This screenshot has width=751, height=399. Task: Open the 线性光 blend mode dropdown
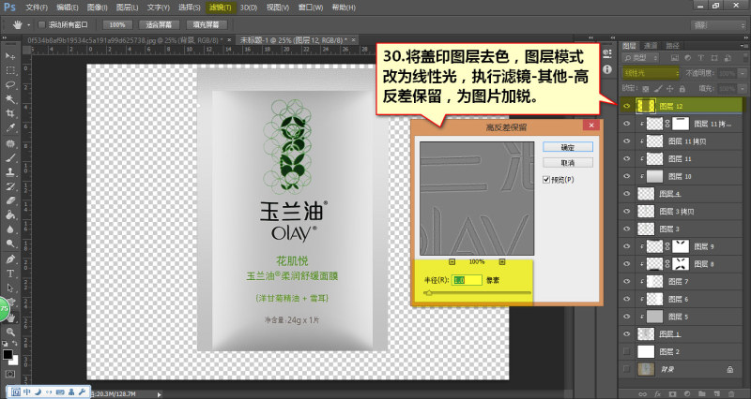(x=651, y=73)
